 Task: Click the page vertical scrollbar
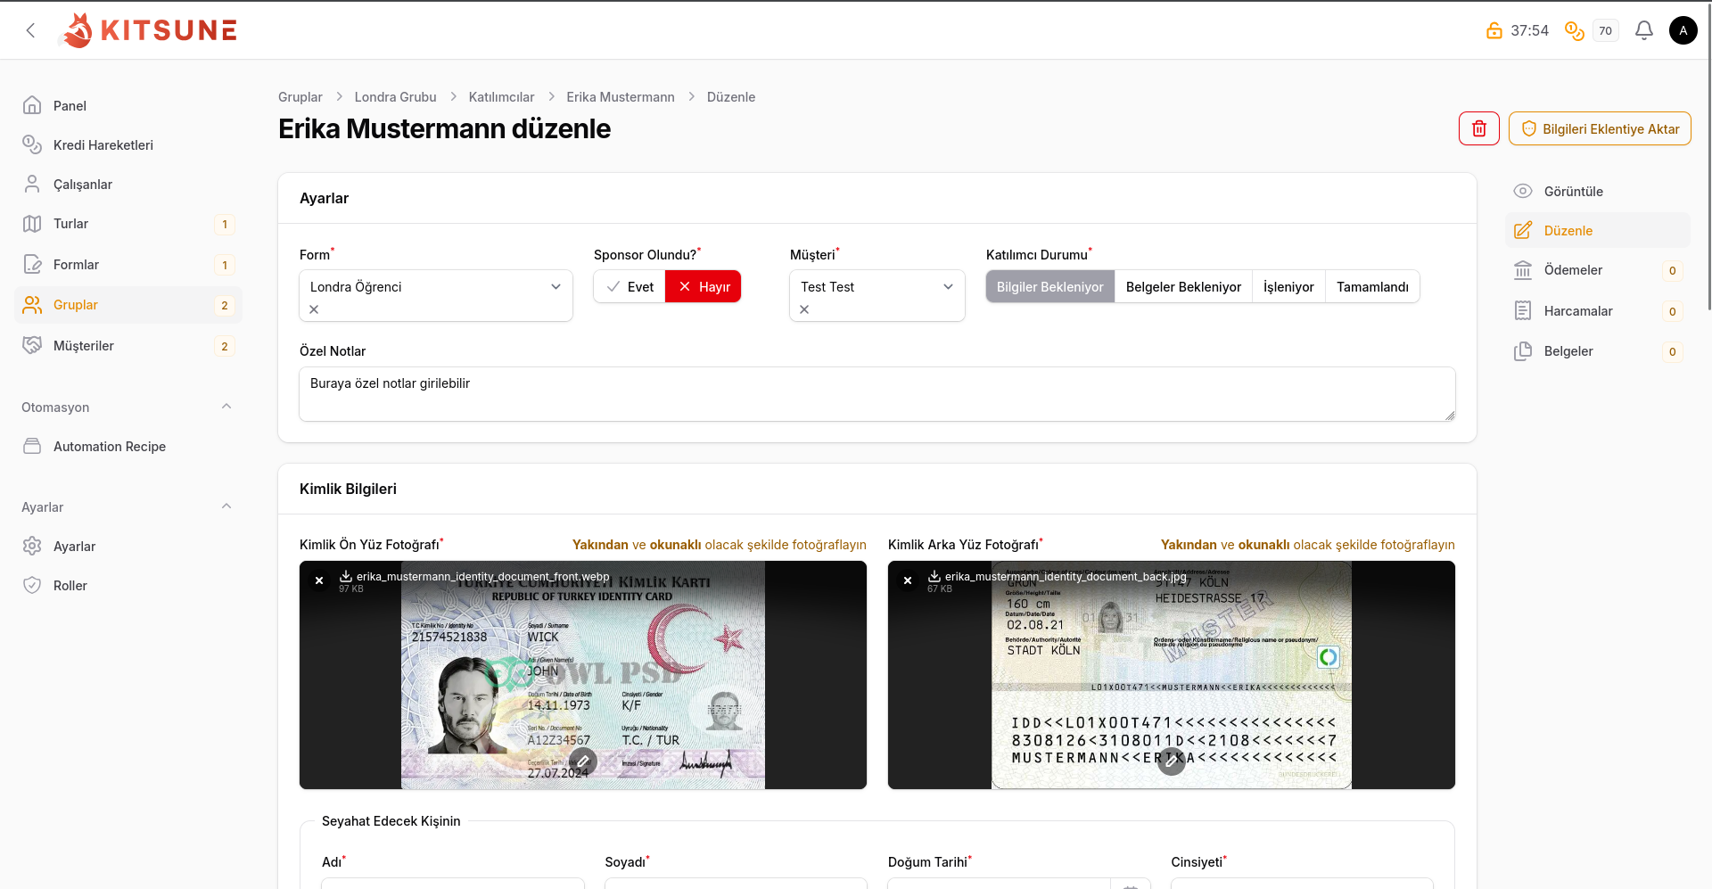pos(1708,156)
